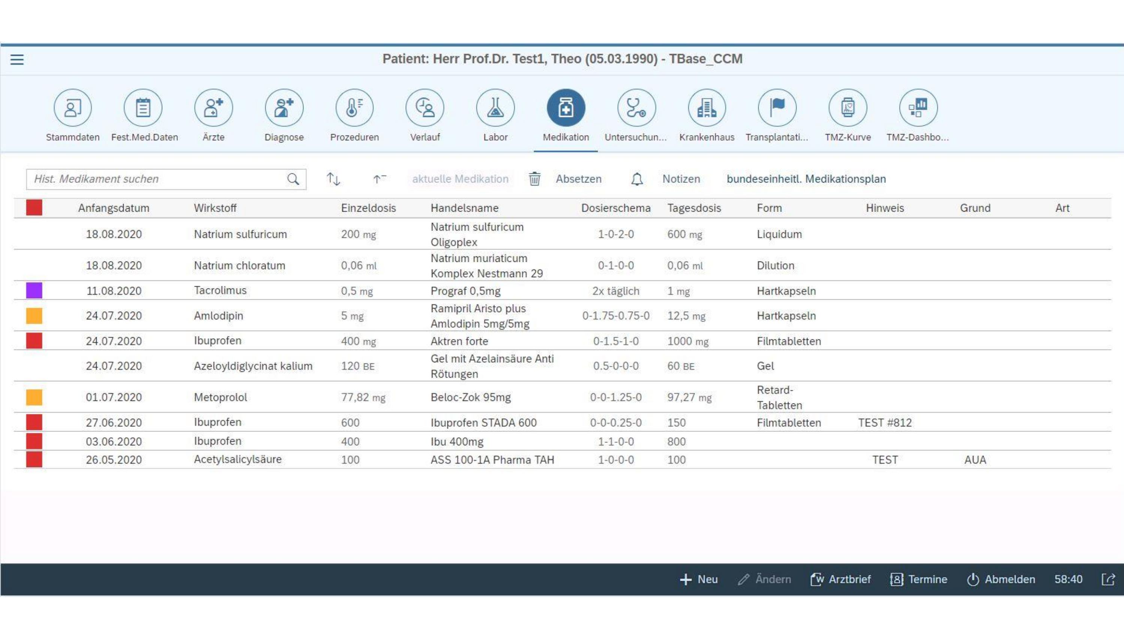
Task: Click the trash can Absetzen icon
Action: click(x=535, y=179)
